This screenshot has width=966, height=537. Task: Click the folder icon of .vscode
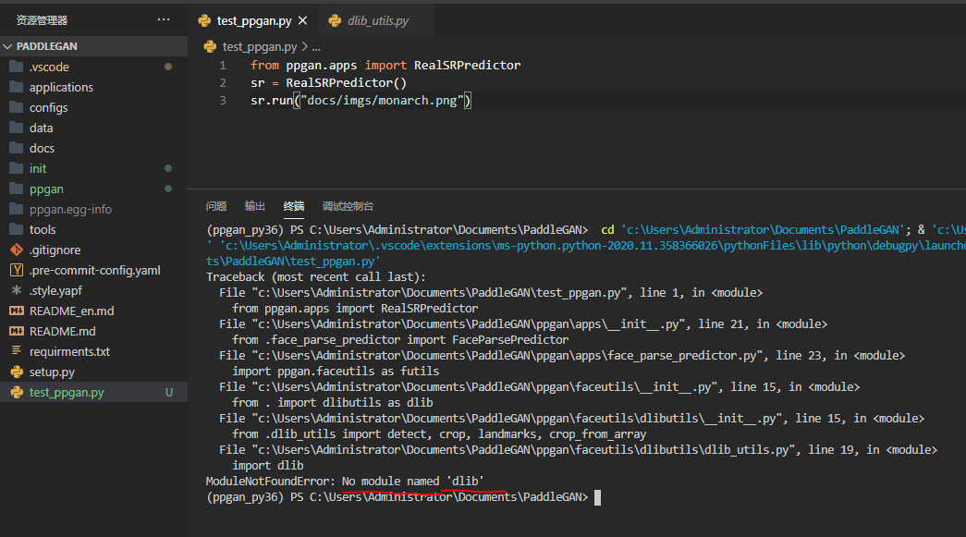click(x=17, y=67)
